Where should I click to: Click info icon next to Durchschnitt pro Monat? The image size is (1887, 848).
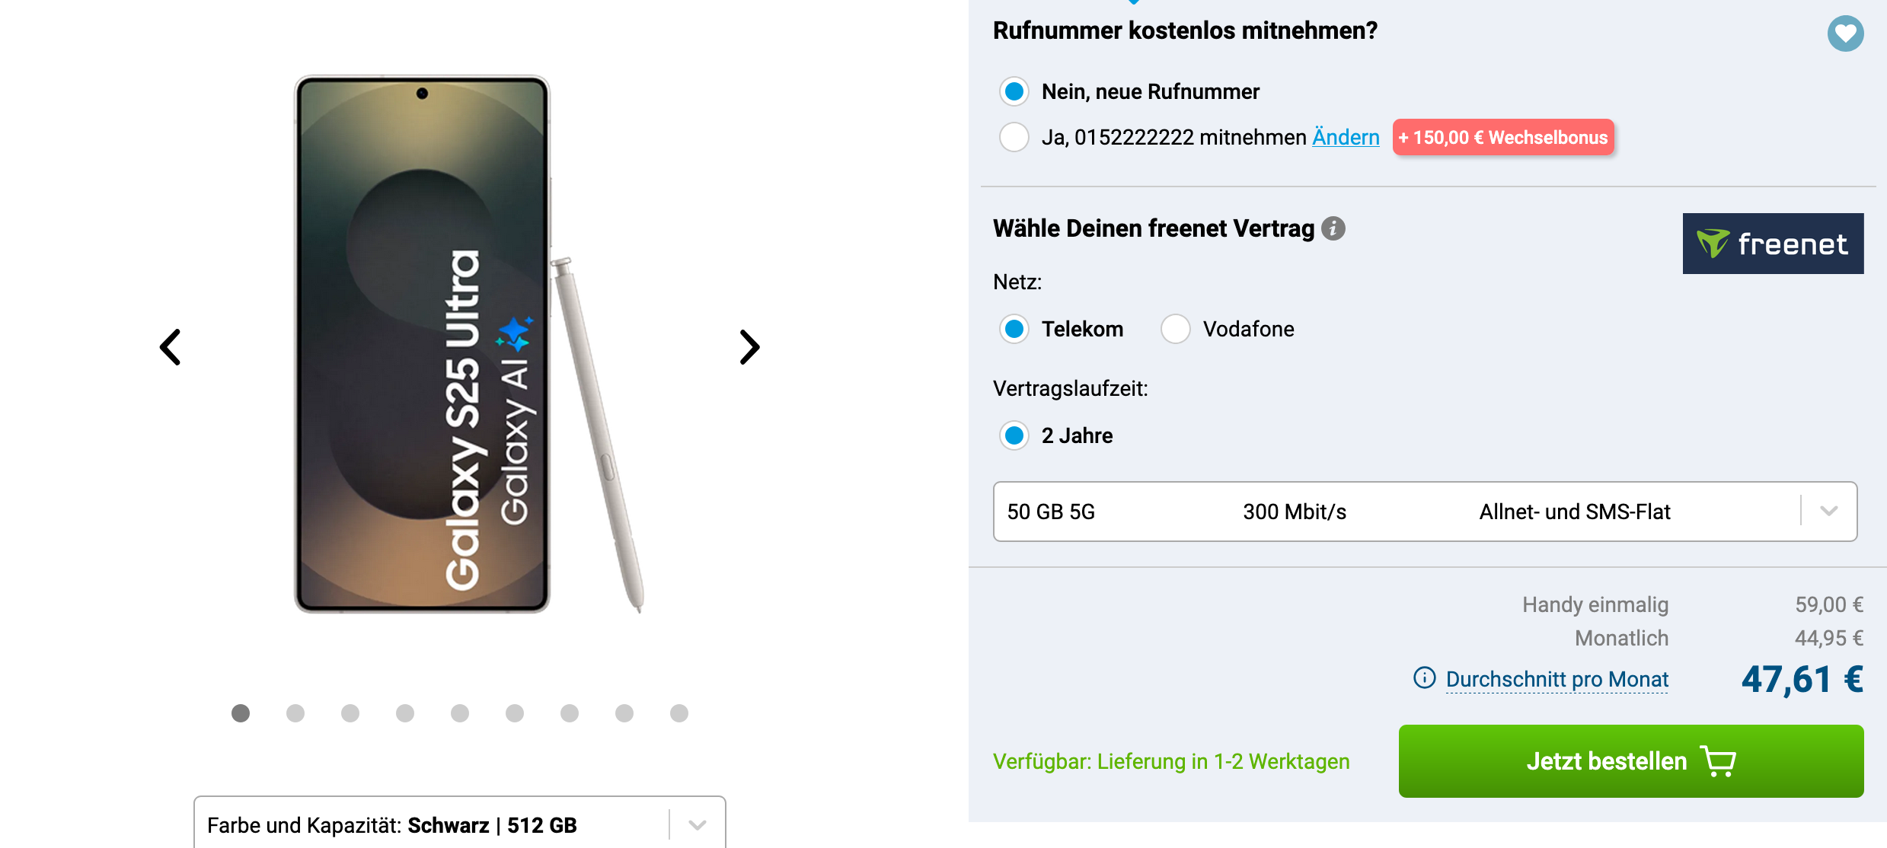[1424, 677]
